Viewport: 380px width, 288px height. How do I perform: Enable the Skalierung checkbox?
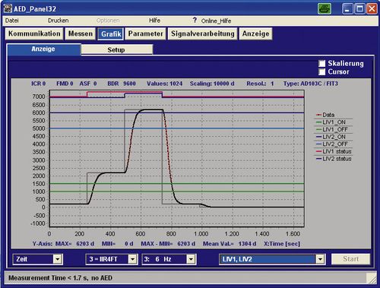(321, 63)
